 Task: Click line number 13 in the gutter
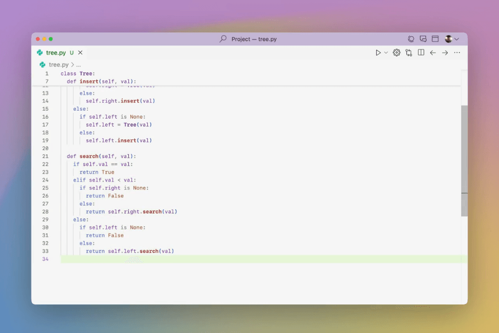pos(45,93)
